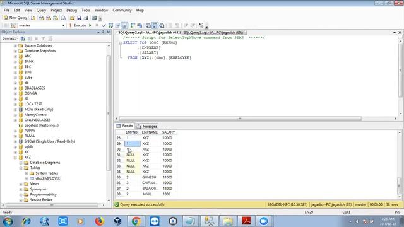Collapse the Tables folder node
The height and width of the screenshot is (227, 404).
[x=21, y=168]
